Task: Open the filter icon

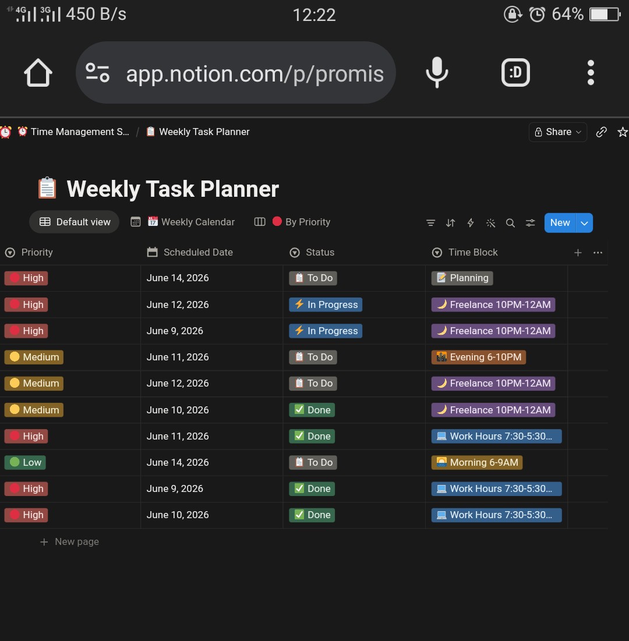Action: pos(430,223)
